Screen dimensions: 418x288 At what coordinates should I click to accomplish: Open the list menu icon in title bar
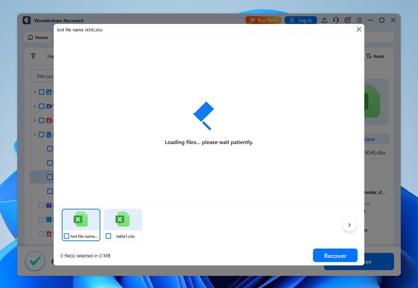[x=359, y=20]
